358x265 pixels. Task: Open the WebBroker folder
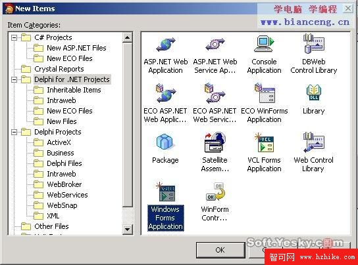64,184
